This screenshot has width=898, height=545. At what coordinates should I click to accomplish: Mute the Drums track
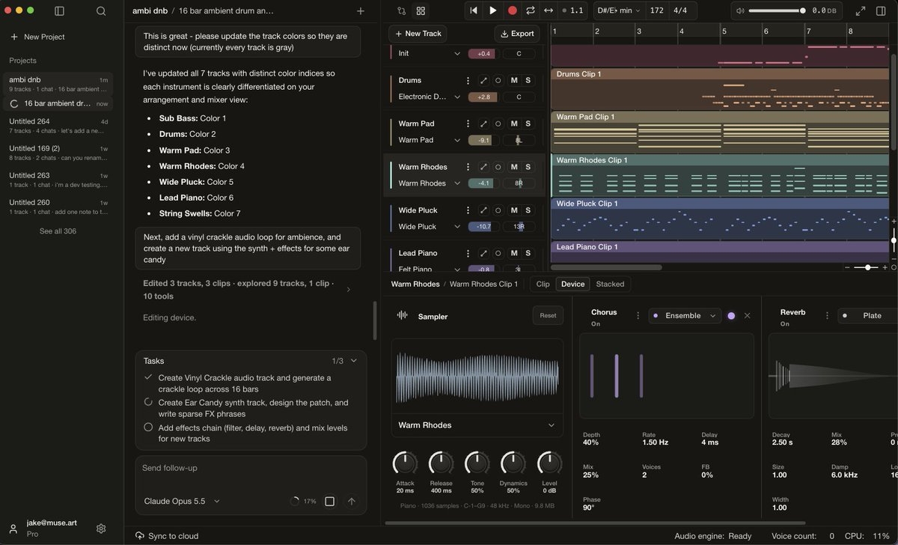[514, 81]
